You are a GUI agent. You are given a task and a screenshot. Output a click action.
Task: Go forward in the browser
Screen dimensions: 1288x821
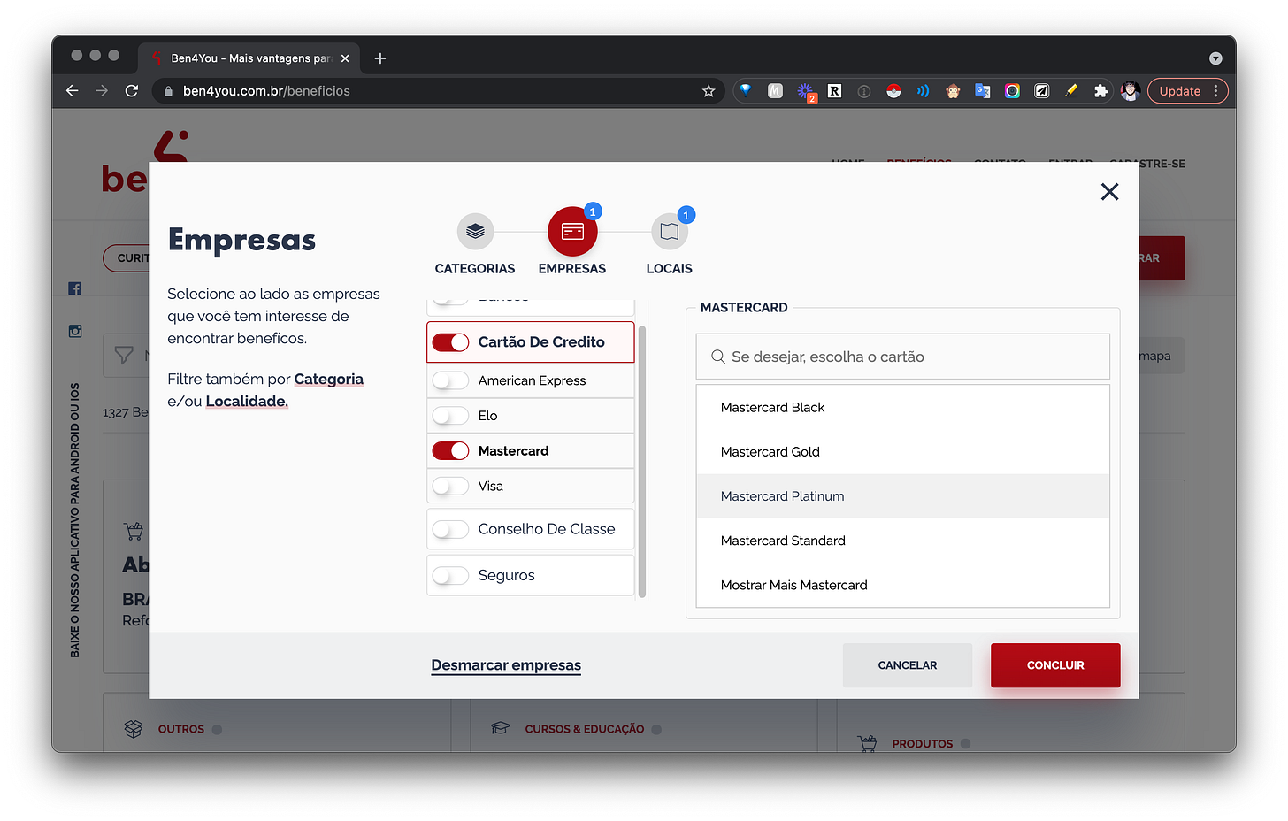[x=102, y=91]
